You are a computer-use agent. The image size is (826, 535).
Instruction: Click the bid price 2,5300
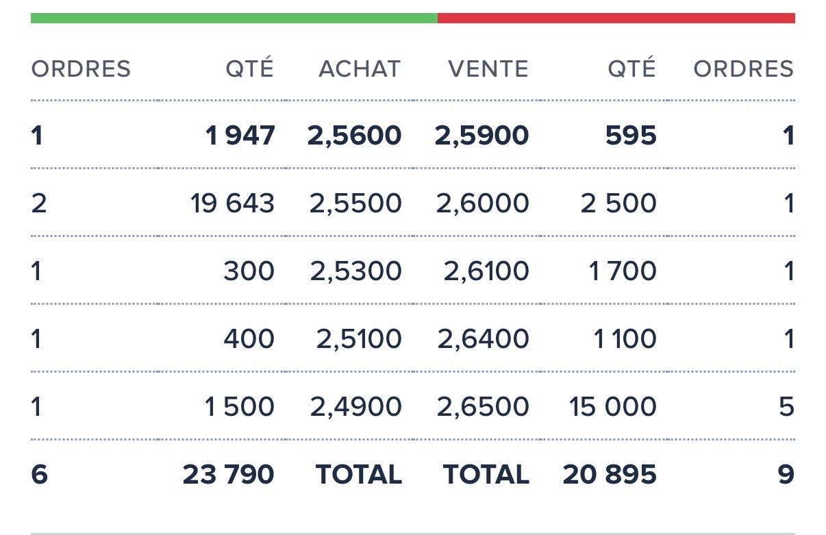355,271
